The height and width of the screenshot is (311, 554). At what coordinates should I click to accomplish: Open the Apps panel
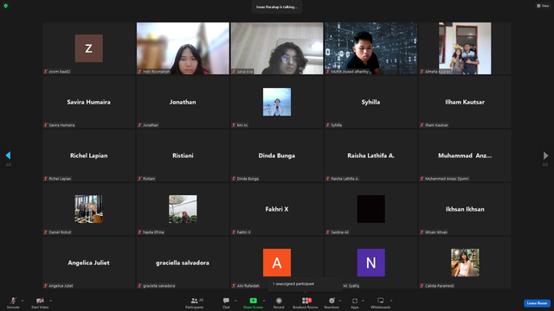[x=355, y=302]
